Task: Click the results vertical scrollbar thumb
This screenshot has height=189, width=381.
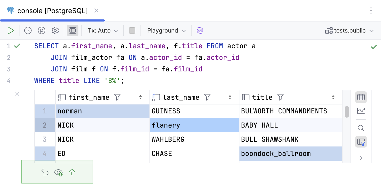Action: pyautogui.click(x=347, y=112)
